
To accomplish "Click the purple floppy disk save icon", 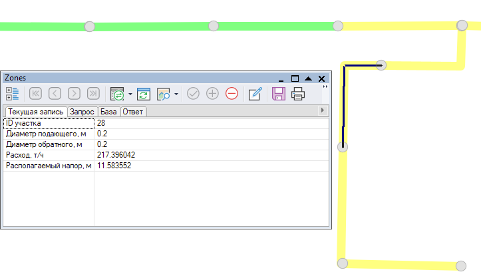I will pos(279,94).
